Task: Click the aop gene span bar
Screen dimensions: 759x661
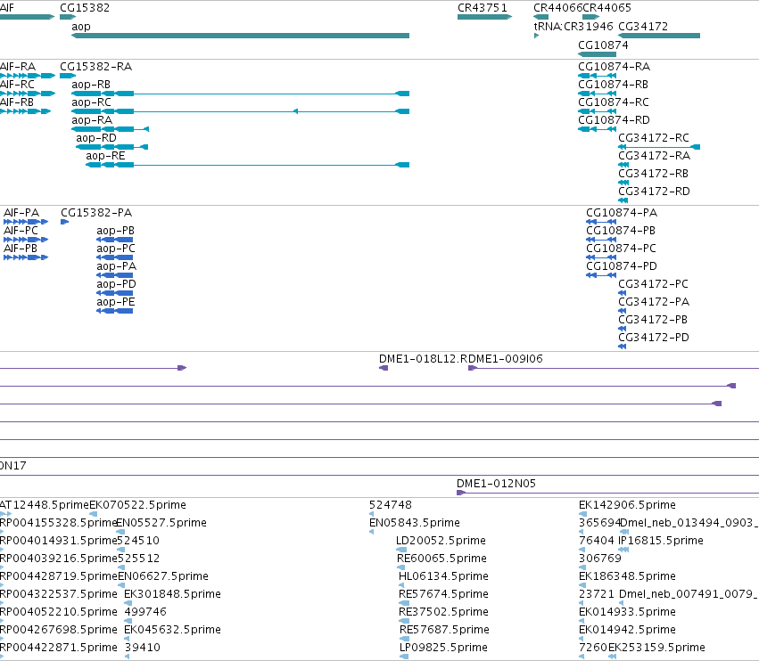Action: click(240, 36)
